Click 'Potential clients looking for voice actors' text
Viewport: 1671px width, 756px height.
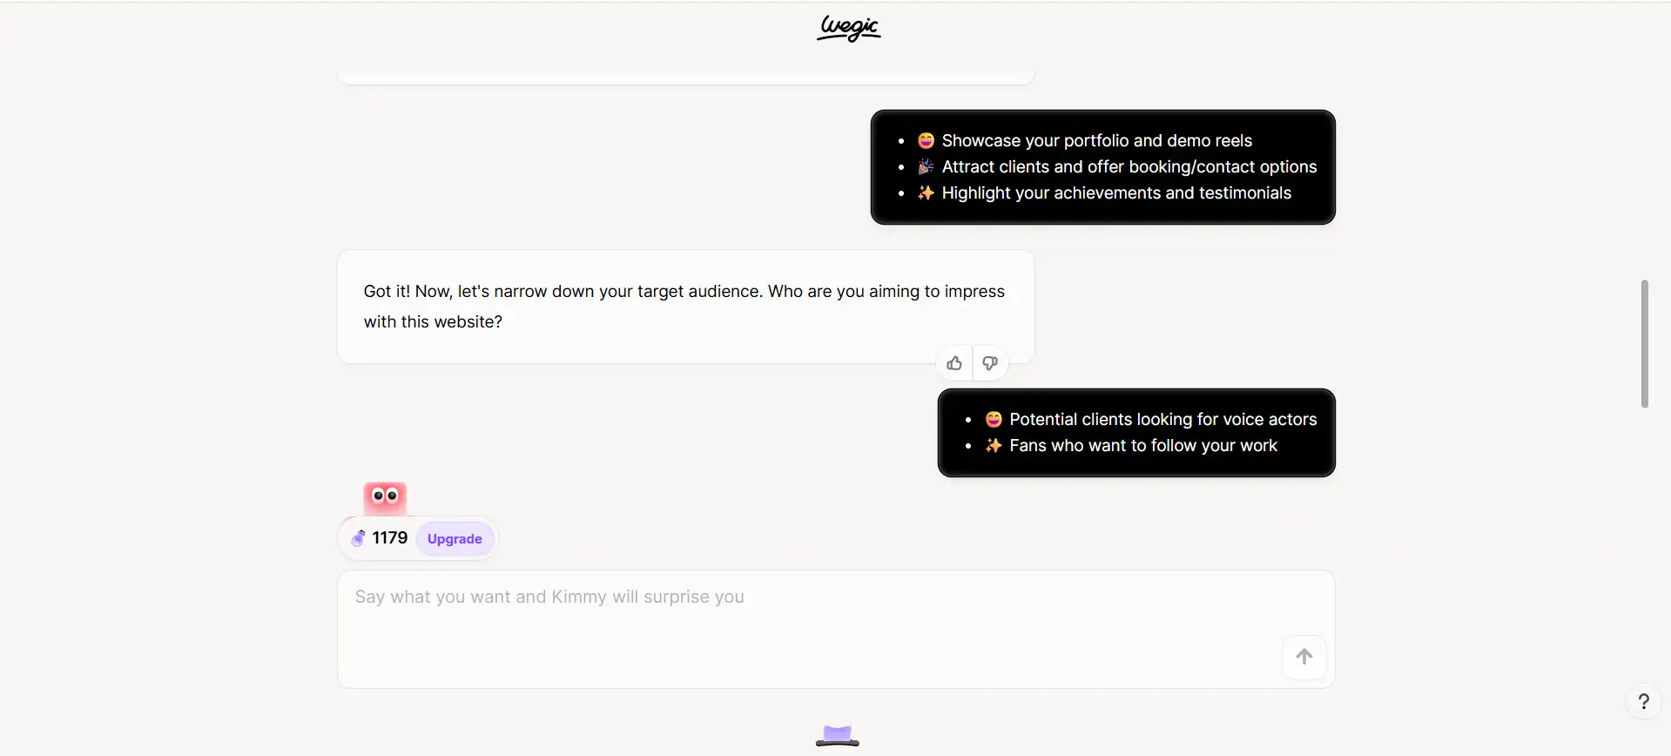tap(1162, 419)
